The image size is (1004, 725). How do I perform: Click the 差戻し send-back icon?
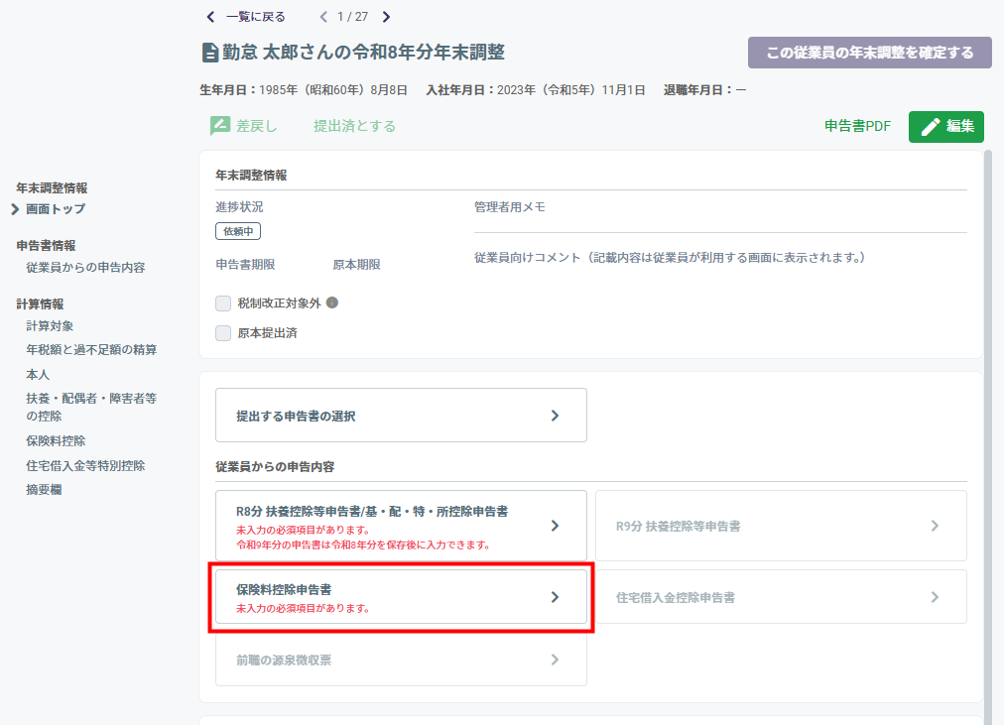(220, 126)
